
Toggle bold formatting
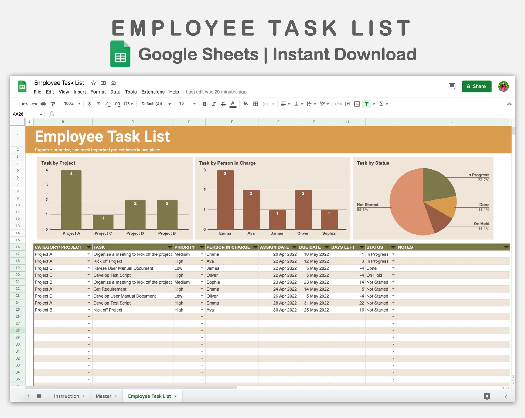coord(204,104)
